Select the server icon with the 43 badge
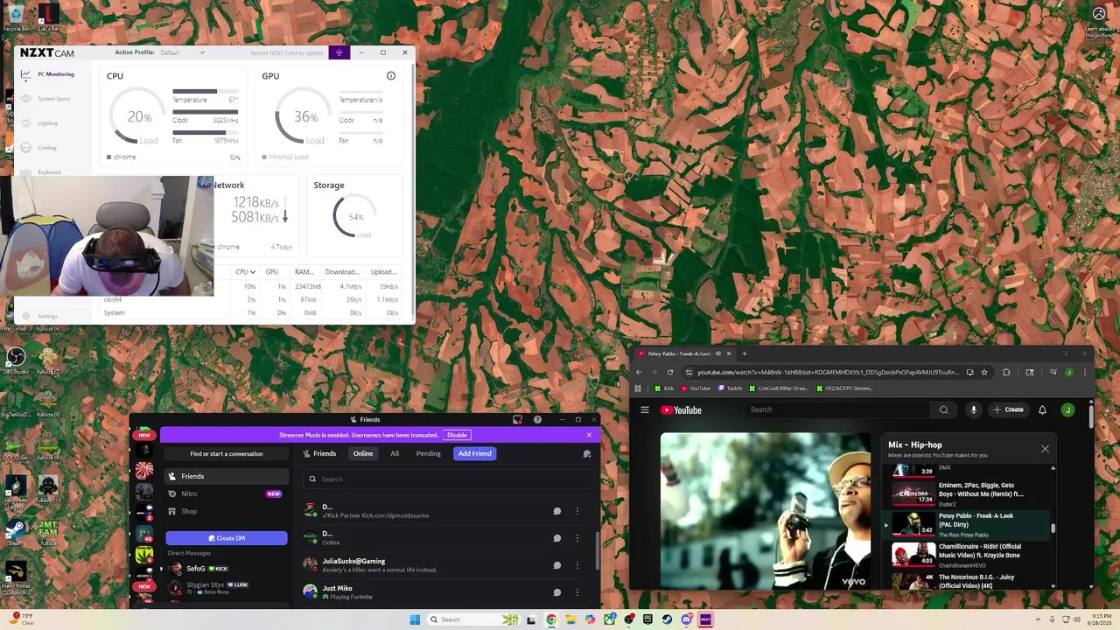1120x630 pixels. point(144,535)
